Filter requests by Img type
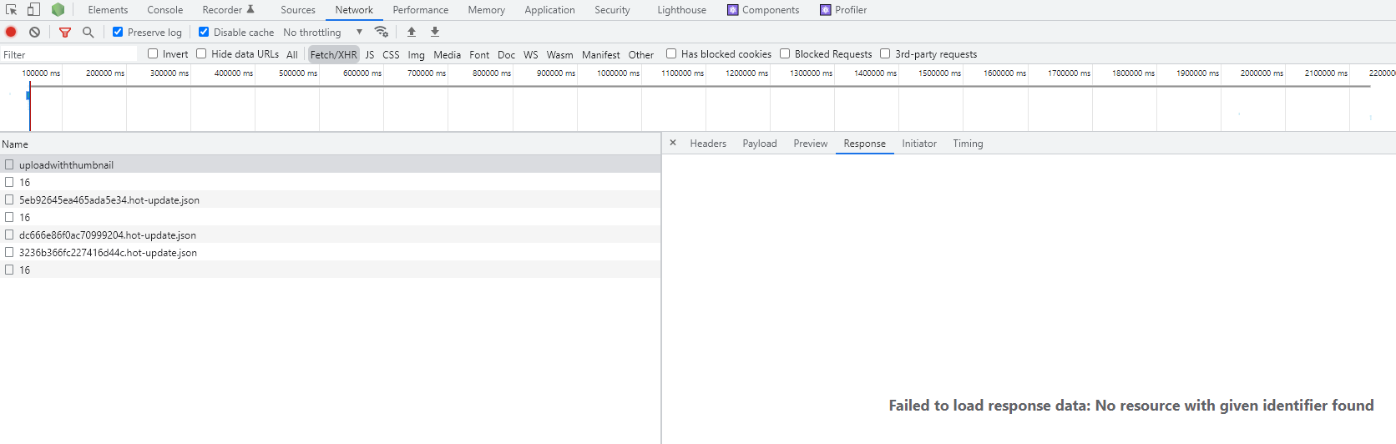 pyautogui.click(x=416, y=54)
